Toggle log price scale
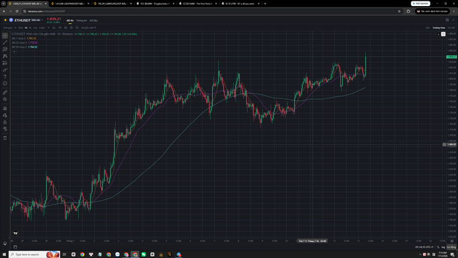 pyautogui.click(x=443, y=247)
